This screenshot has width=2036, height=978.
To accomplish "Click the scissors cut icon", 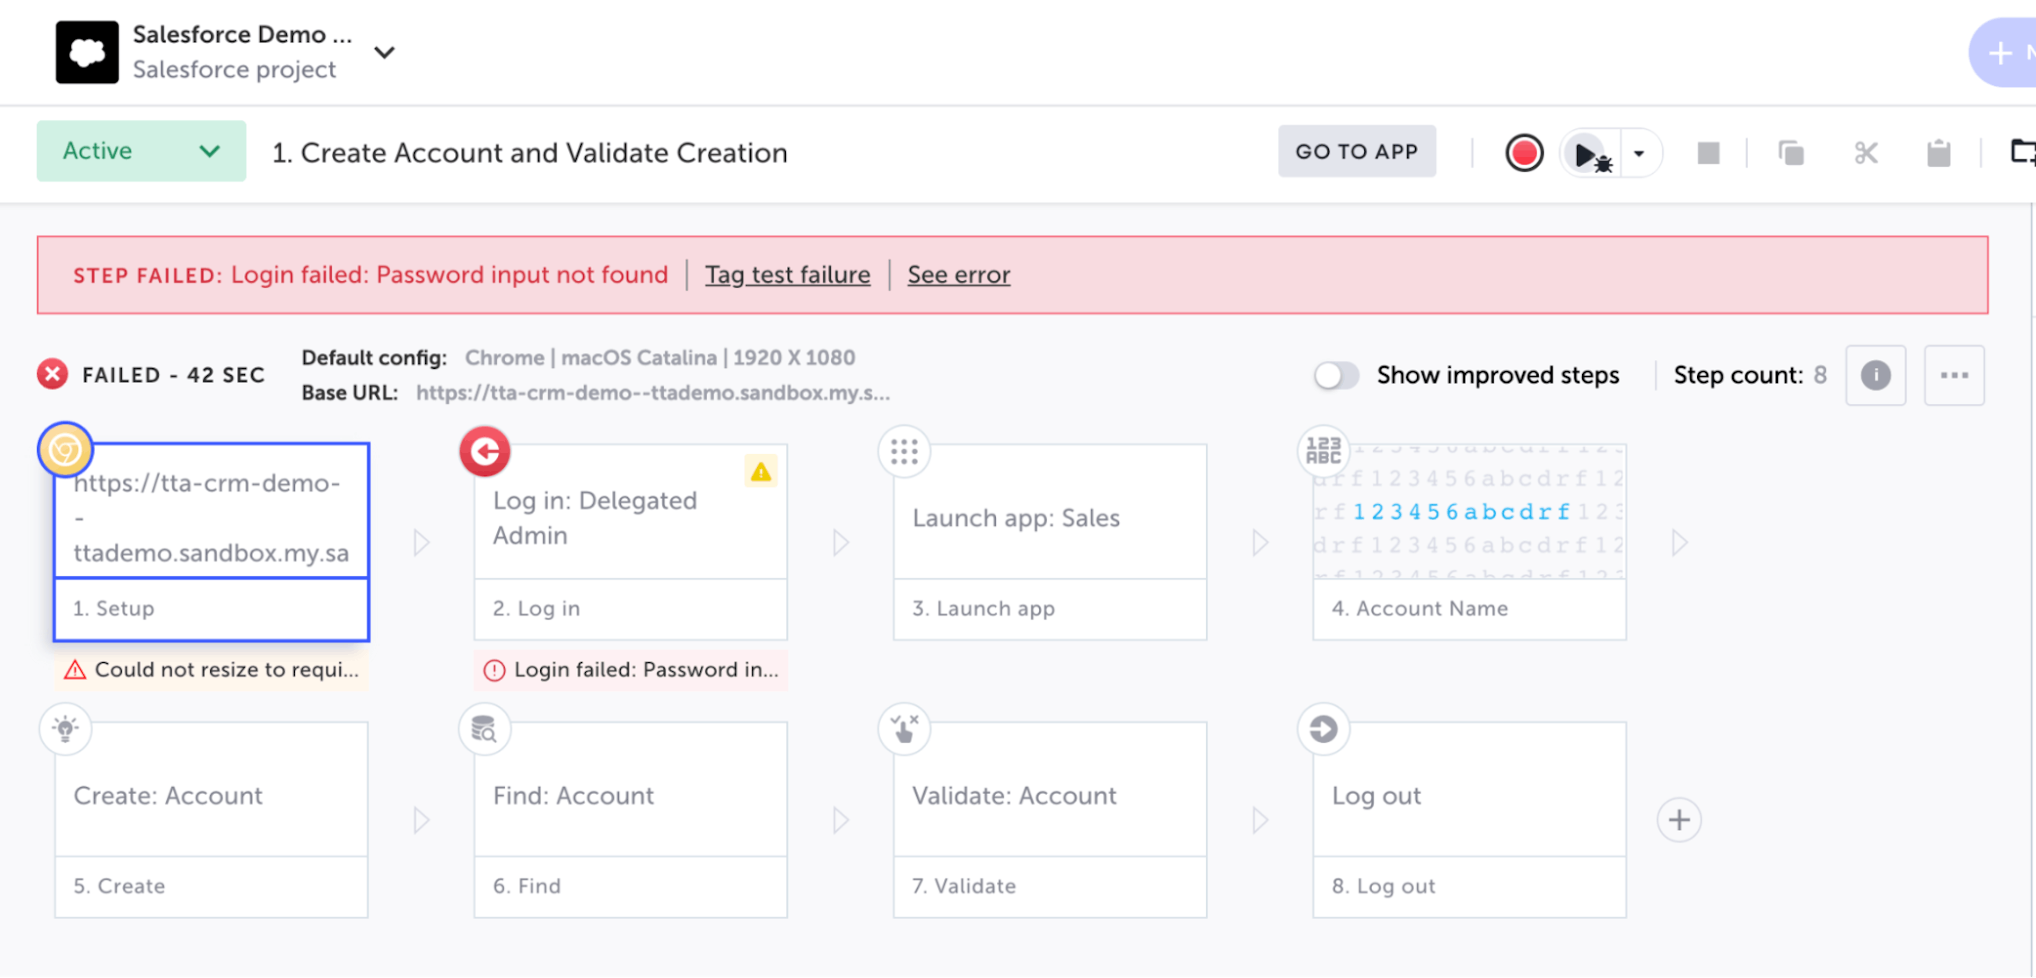I will [1865, 153].
